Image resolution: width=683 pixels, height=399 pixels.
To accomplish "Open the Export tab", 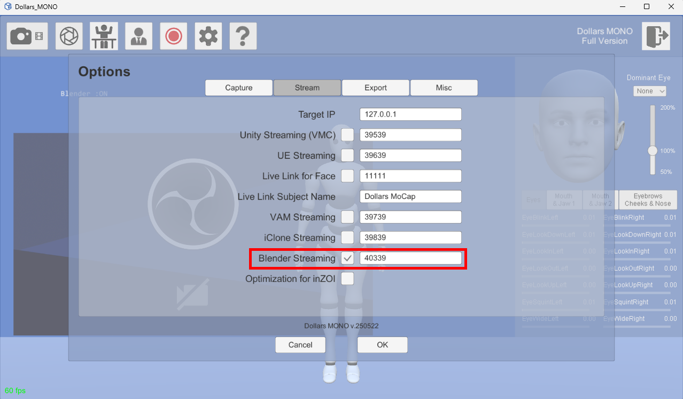I will click(x=376, y=88).
